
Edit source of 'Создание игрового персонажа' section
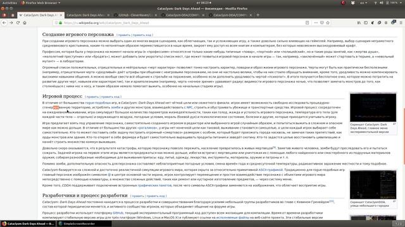click(142, 35)
